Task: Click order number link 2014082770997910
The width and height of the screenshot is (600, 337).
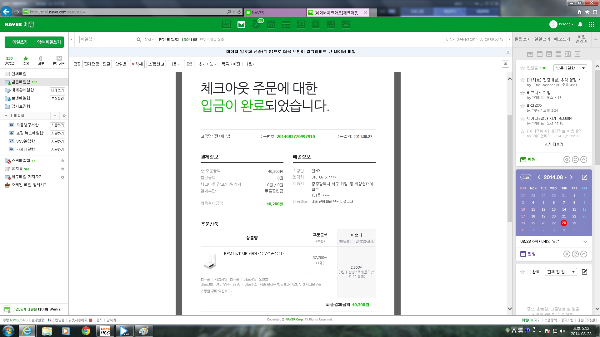Action: tap(296, 137)
